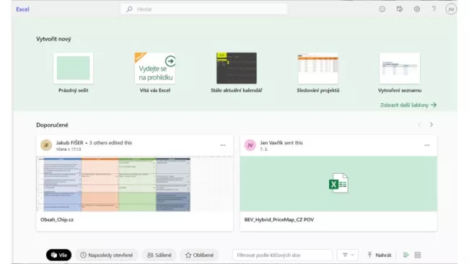This screenshot has width=469, height=264.
Task: Open more options for BEV_Hybrid_PriceMap card
Action: (x=427, y=145)
